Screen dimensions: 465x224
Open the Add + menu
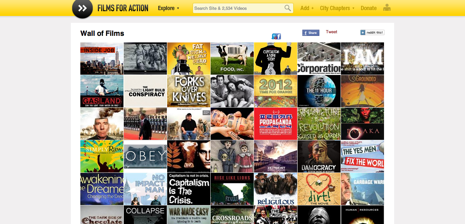point(307,8)
